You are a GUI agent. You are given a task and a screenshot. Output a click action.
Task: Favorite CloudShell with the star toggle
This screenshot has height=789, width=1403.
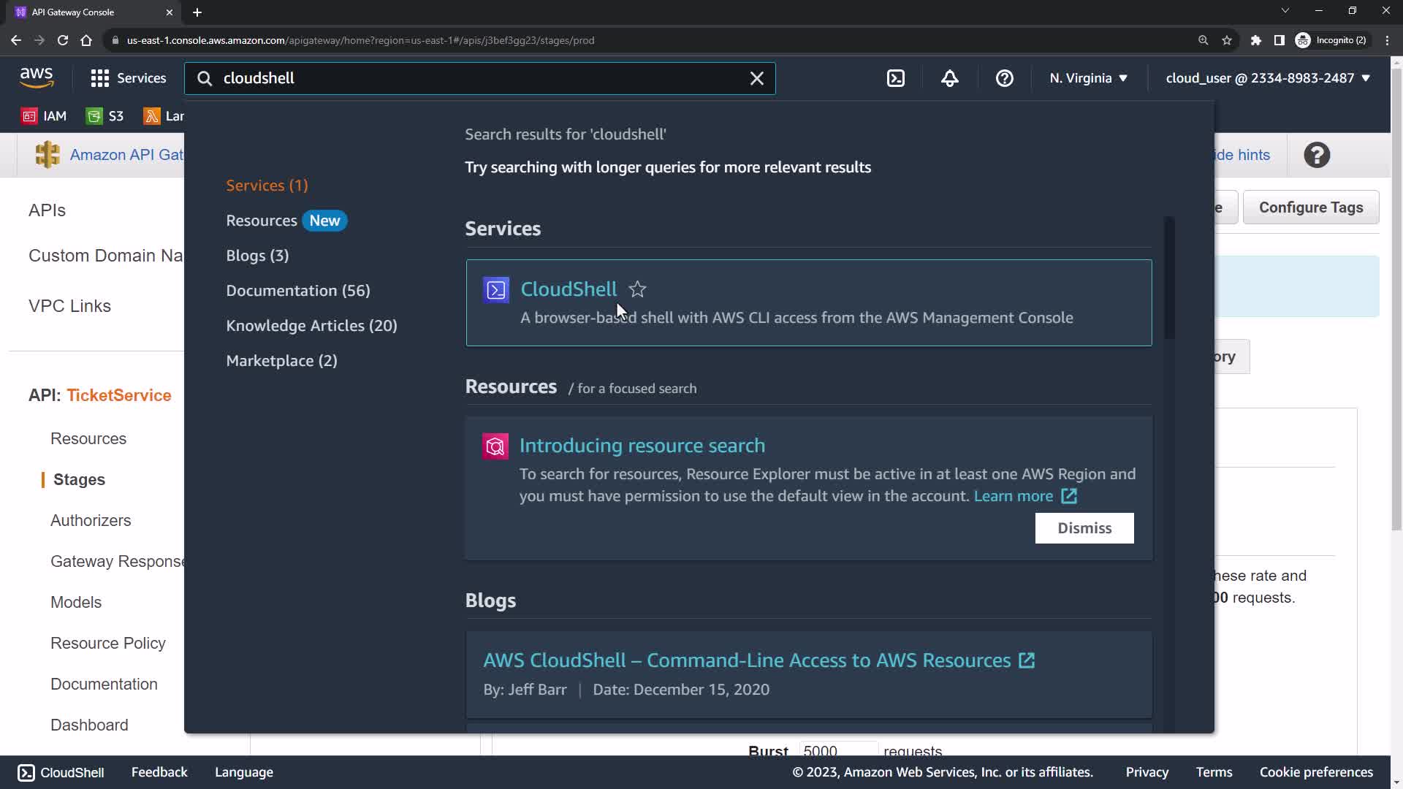coord(638,289)
